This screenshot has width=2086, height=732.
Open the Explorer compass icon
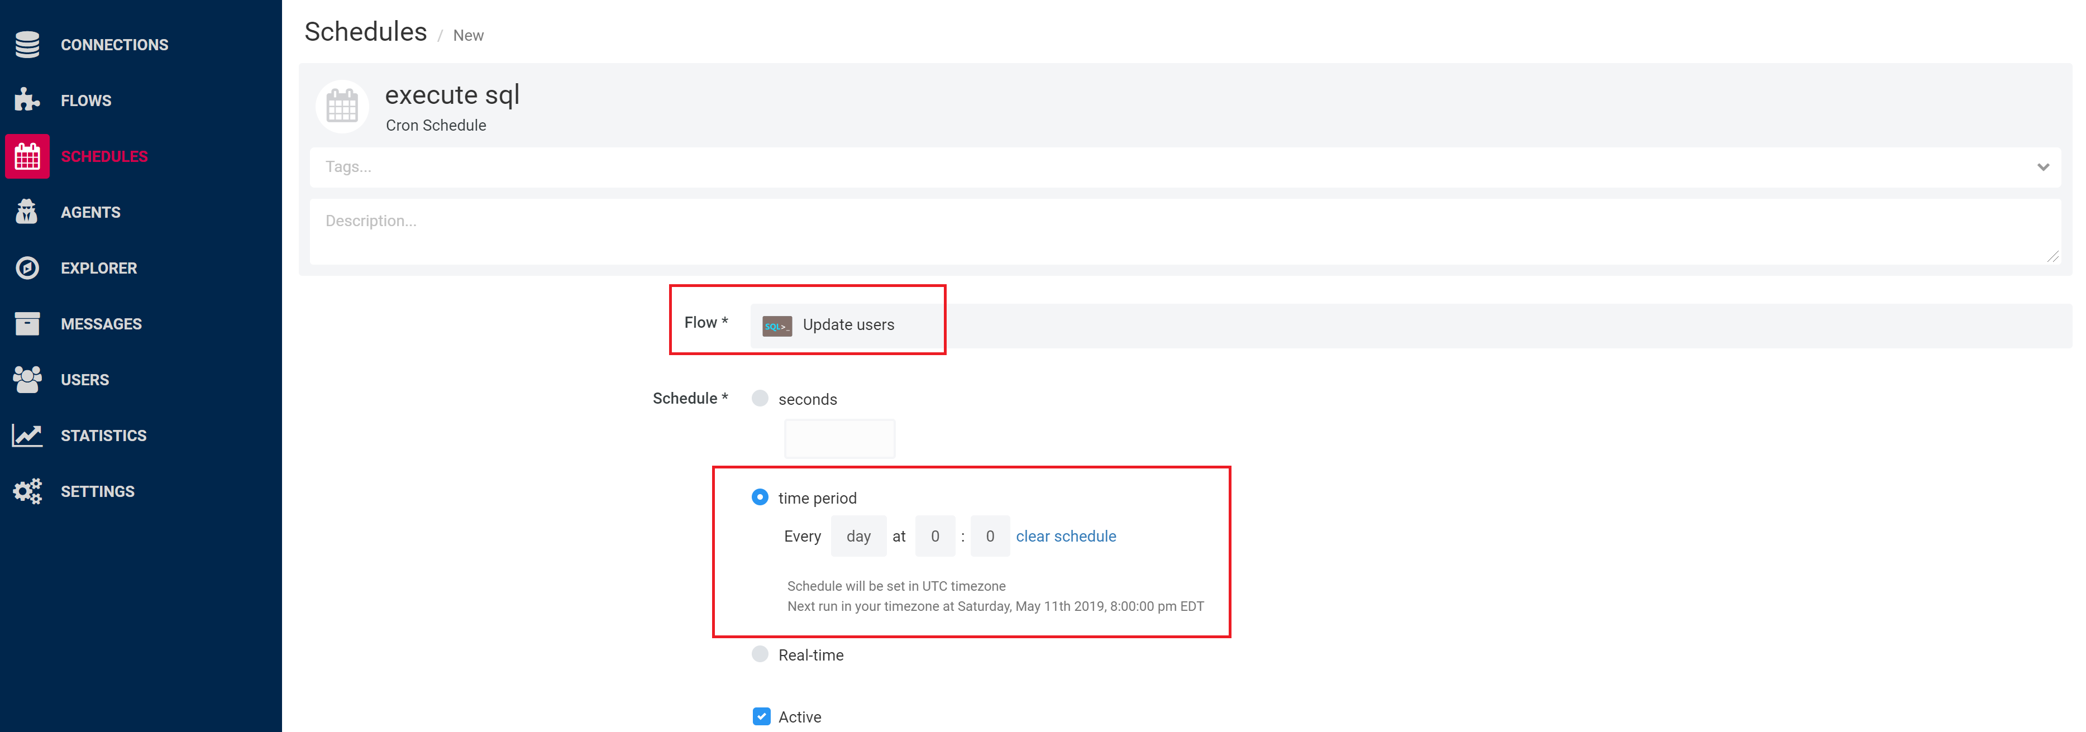coord(27,268)
